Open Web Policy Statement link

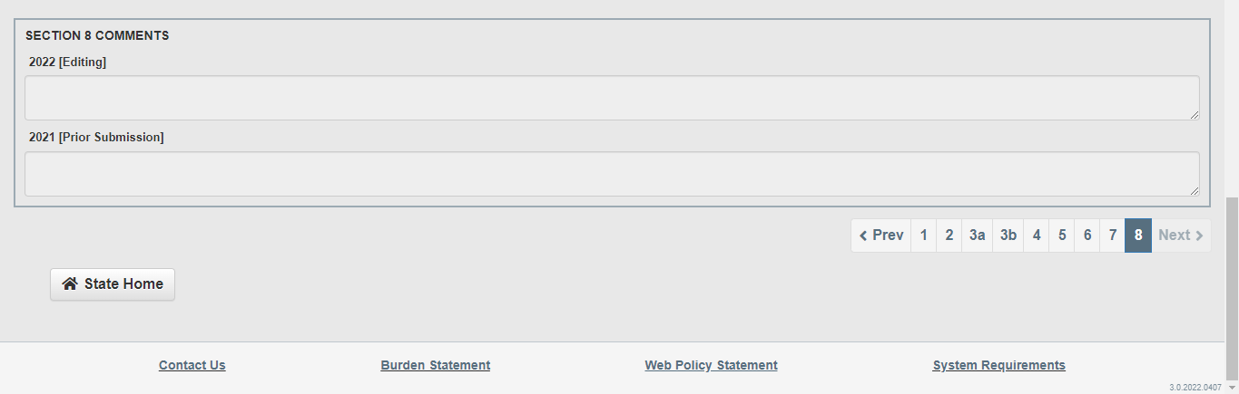[711, 366]
